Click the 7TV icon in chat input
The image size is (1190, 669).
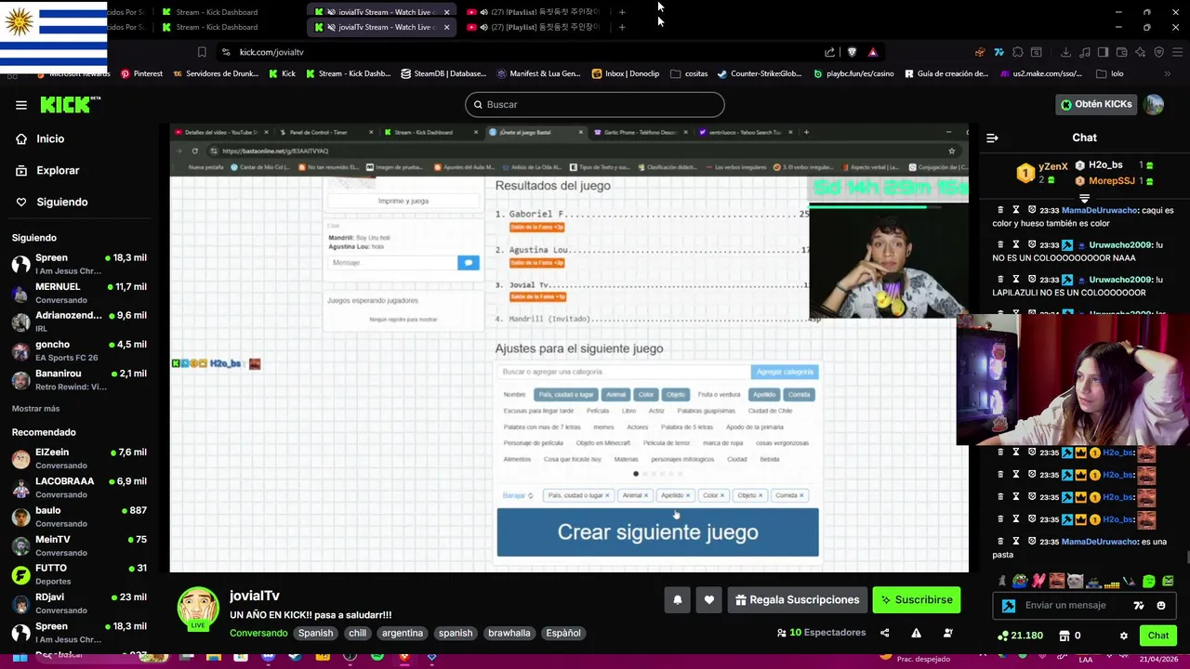[x=1139, y=606]
